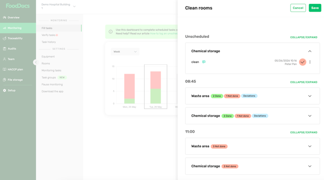Click 3 Not done badge on 11:00 Waste area
324x180 pixels.
click(219, 146)
